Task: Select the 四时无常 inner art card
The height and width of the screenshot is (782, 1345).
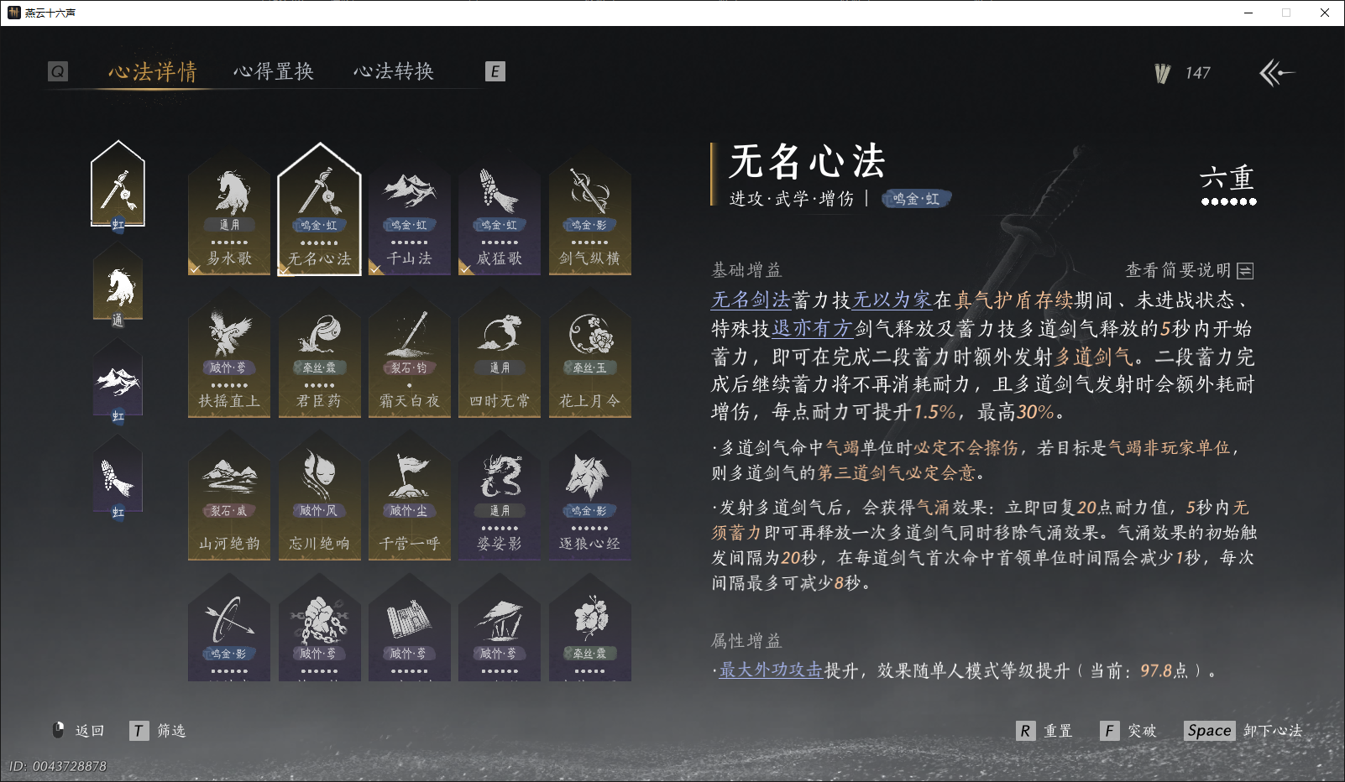Action: [500, 352]
